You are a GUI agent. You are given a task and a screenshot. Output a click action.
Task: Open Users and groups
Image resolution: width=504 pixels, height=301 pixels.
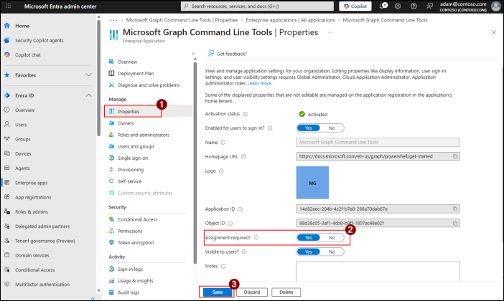136,146
